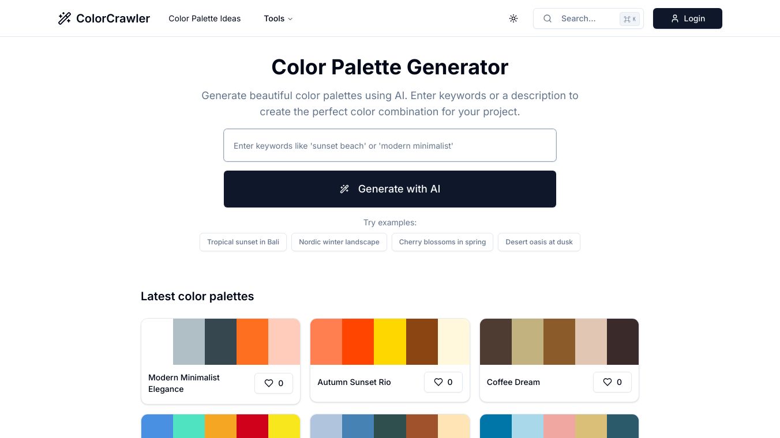The width and height of the screenshot is (780, 438).
Task: Click the user icon in the Login button
Action: [x=675, y=18]
